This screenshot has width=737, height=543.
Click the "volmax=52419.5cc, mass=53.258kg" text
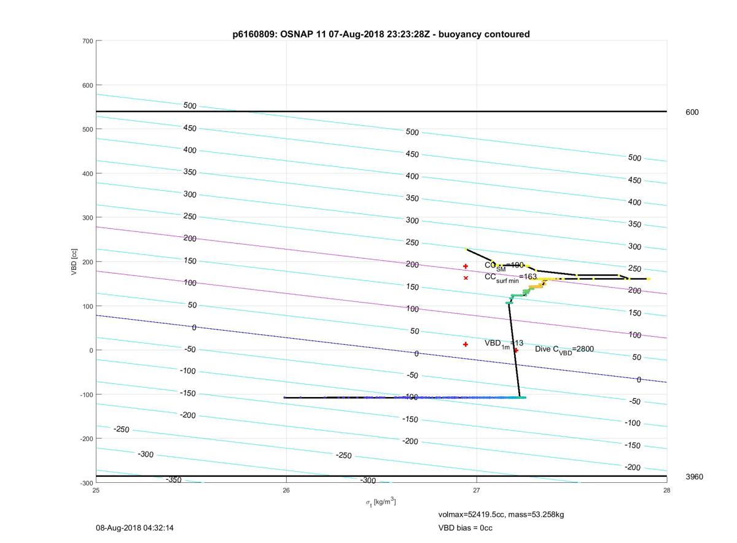click(501, 514)
